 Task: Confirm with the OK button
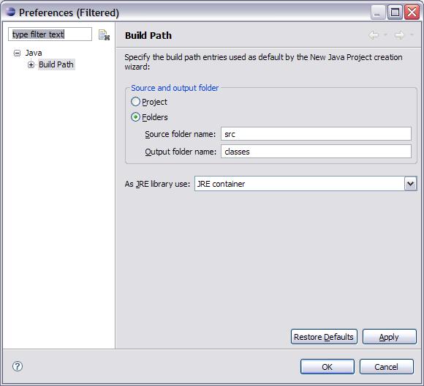click(x=328, y=367)
